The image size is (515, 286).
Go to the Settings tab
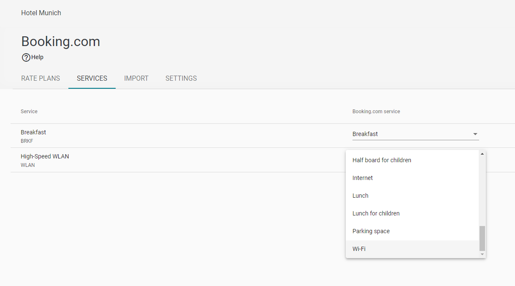click(181, 79)
